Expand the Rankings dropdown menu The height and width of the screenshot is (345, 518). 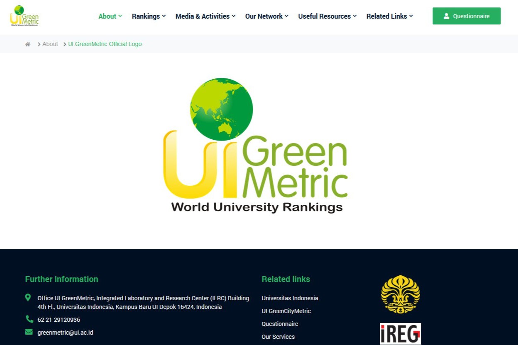[149, 16]
